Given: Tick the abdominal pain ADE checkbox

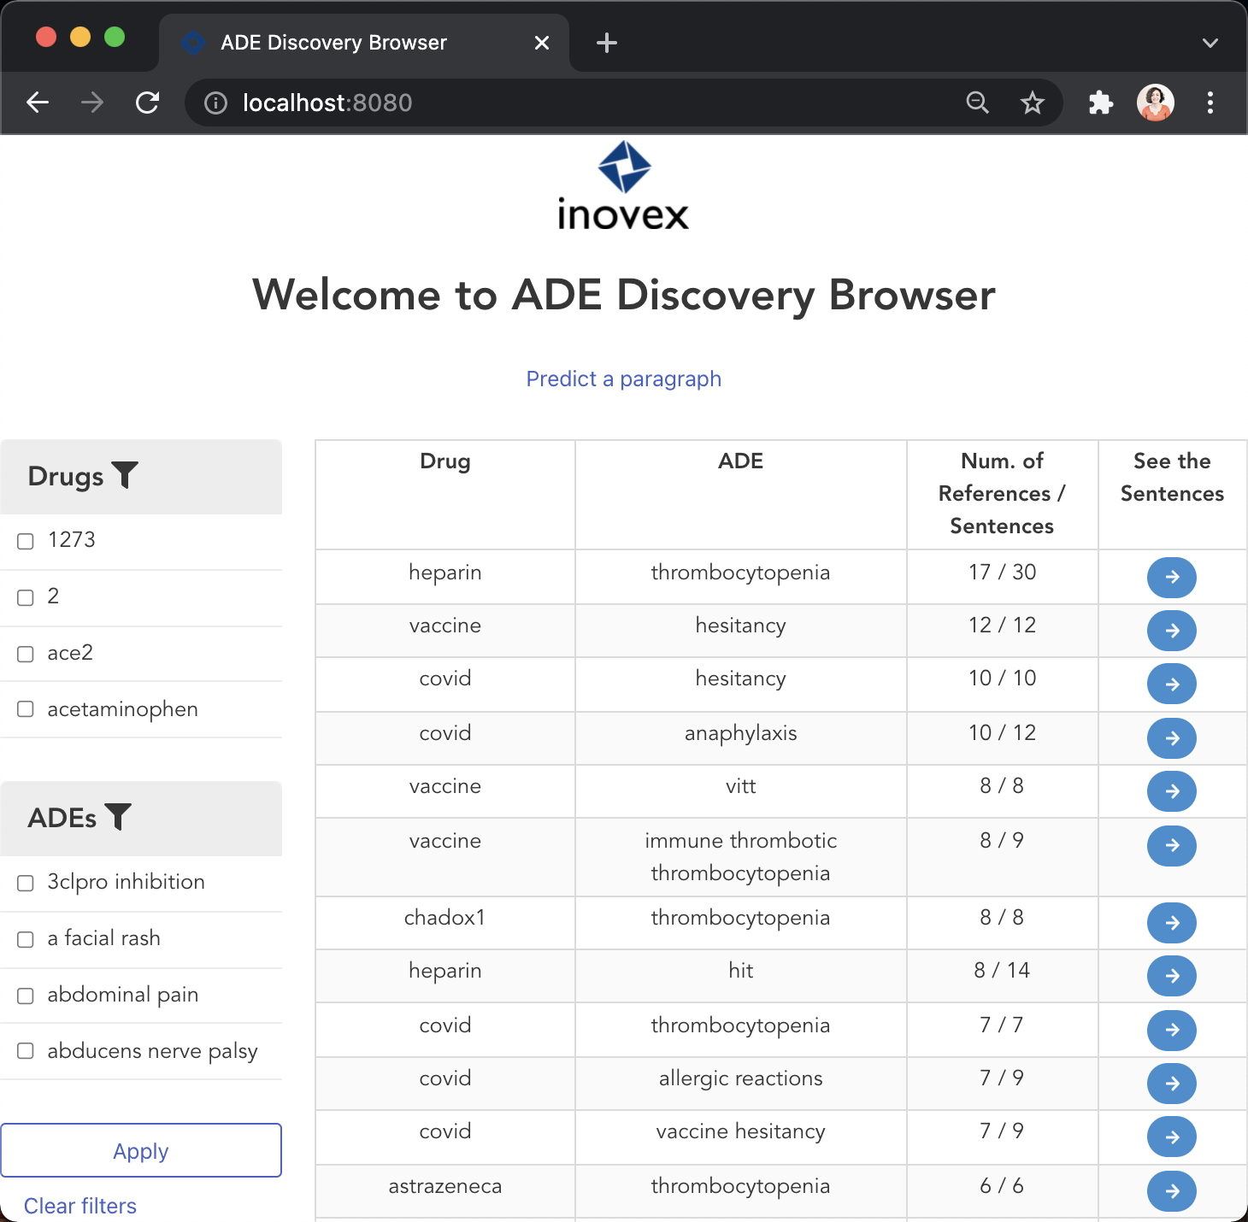Looking at the screenshot, I should tap(26, 996).
